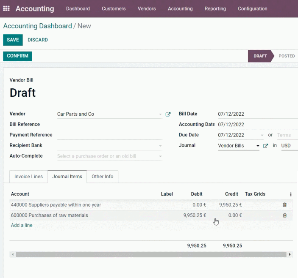Viewport: 298px width, 278px height.
Task: Open the Accounting top menu item
Action: tap(180, 8)
